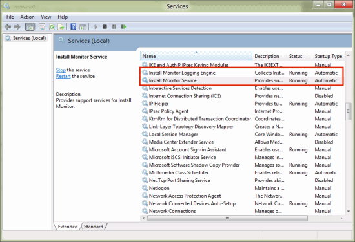Screen dimensions: 355x242
Task: Click the Refresh toolbar icon
Action: click(x=52, y=27)
